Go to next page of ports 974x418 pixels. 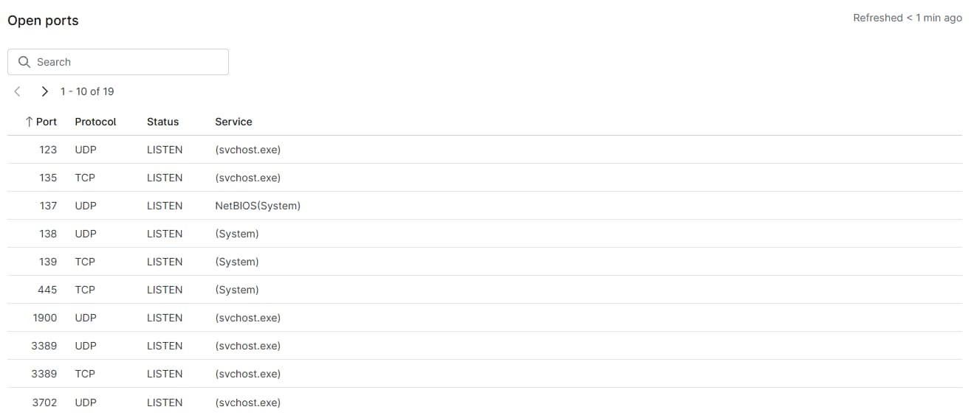pyautogui.click(x=44, y=91)
